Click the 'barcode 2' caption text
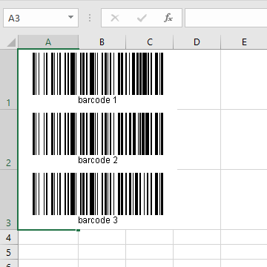Image resolution: width=267 pixels, height=267 pixels. tap(98, 160)
